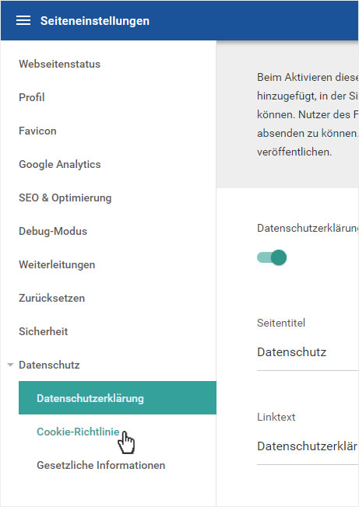This screenshot has width=359, height=507.
Task: Click the Linktext input field
Action: (308, 446)
